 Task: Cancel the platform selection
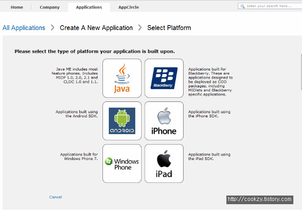point(56,197)
